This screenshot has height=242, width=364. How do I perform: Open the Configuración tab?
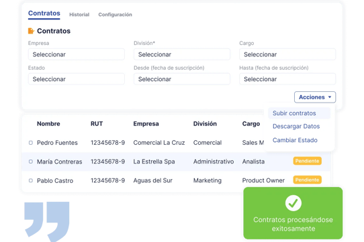point(115,15)
